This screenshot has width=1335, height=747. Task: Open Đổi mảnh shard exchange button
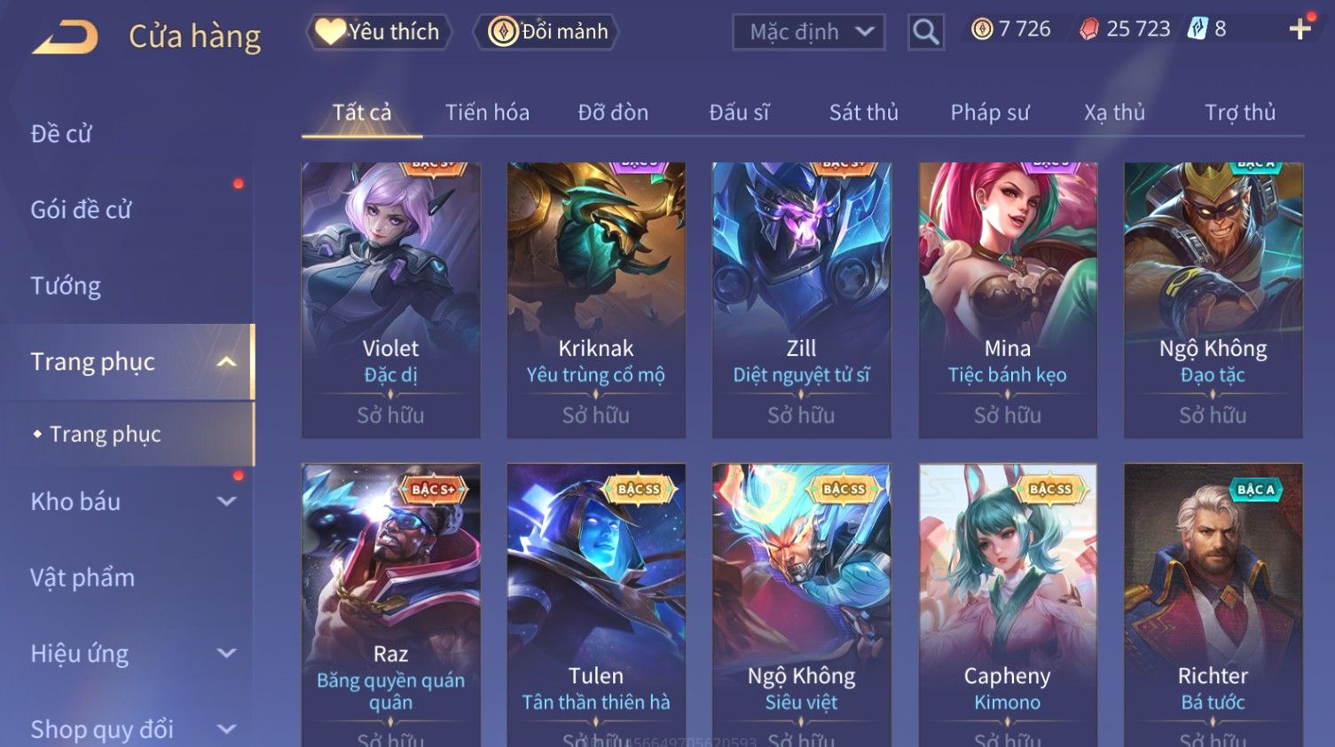(x=547, y=32)
